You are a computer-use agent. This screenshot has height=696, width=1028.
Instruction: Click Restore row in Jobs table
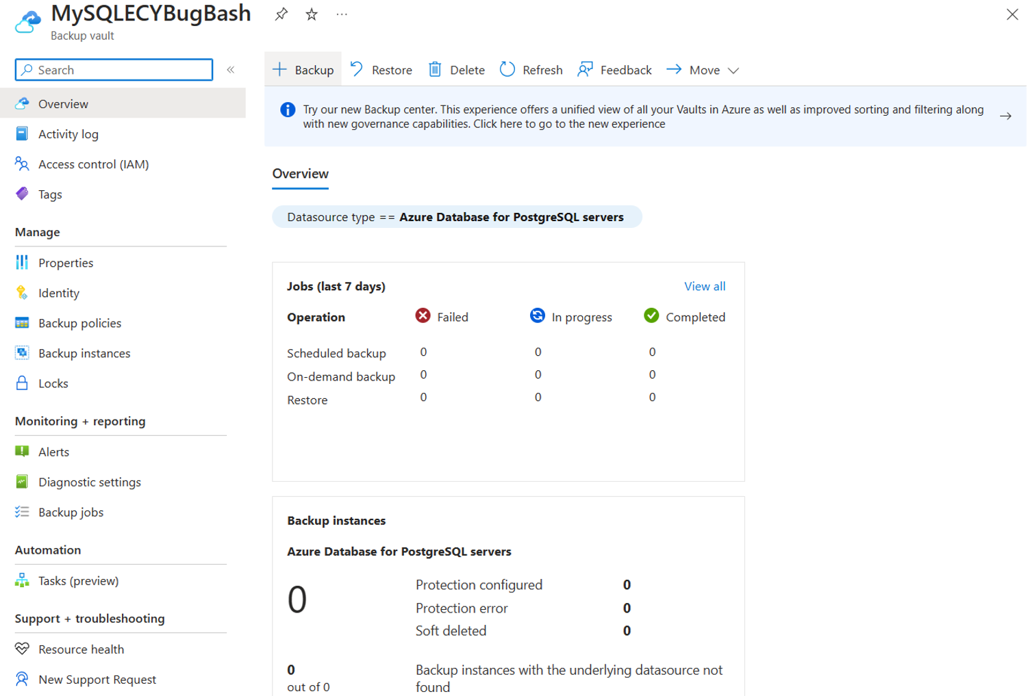tap(308, 400)
